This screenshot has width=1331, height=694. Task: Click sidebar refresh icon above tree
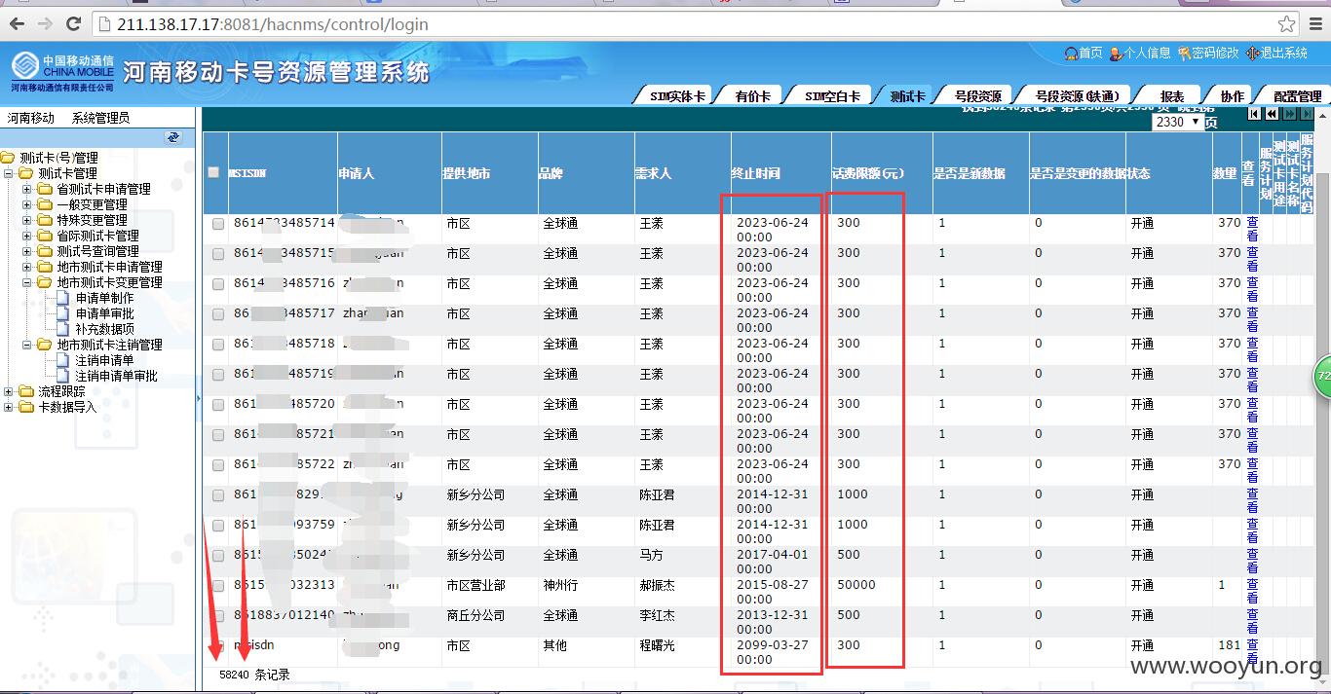tap(173, 137)
